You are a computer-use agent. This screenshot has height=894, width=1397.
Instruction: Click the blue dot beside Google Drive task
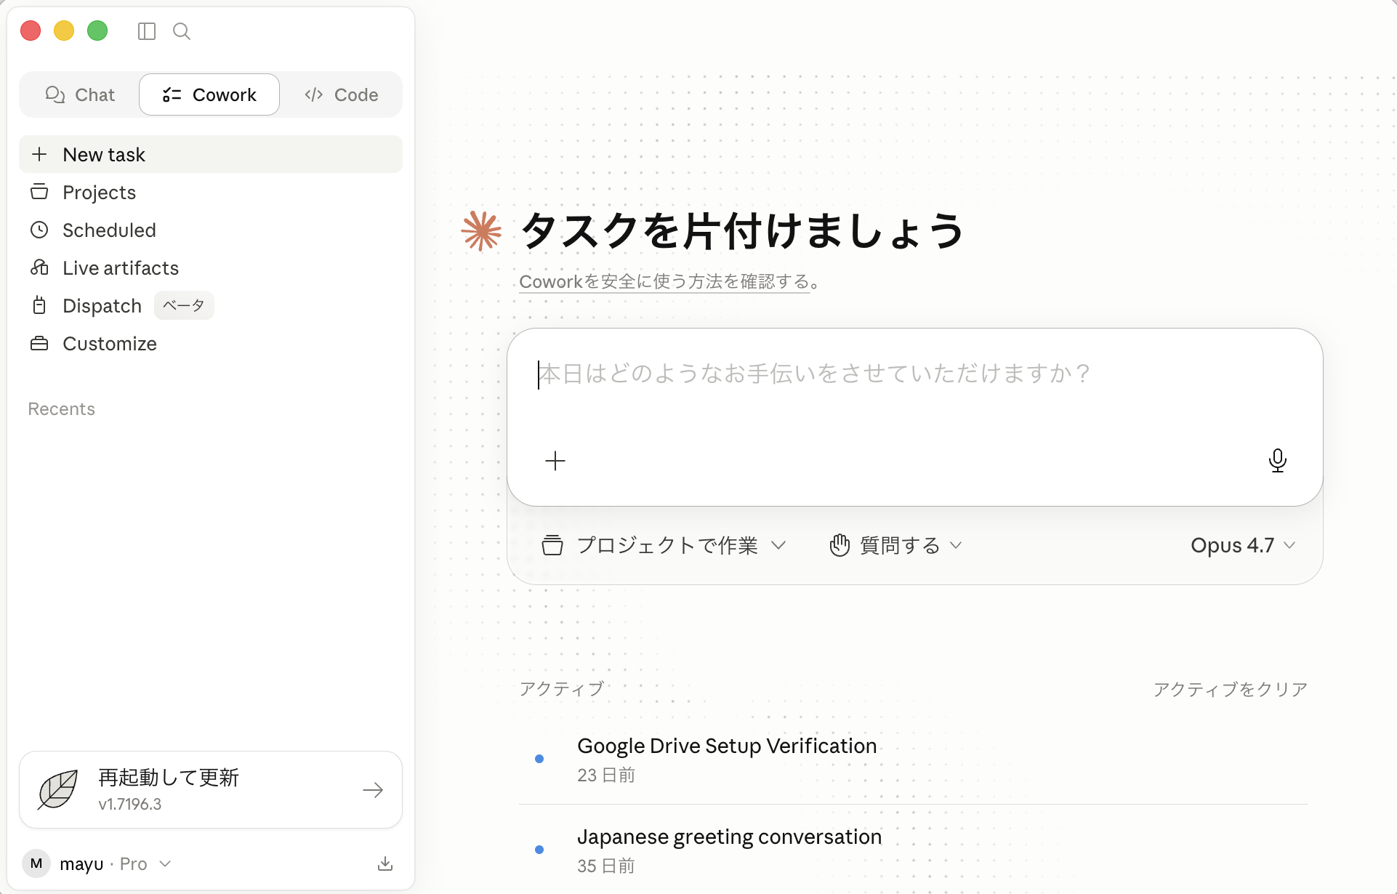(x=539, y=759)
